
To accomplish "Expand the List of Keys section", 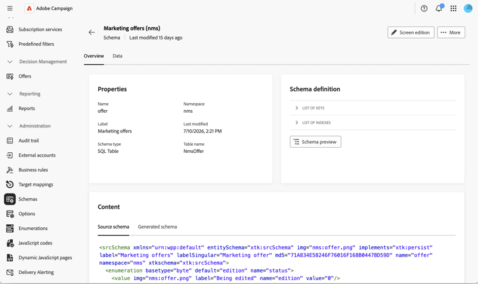I will point(373,108).
